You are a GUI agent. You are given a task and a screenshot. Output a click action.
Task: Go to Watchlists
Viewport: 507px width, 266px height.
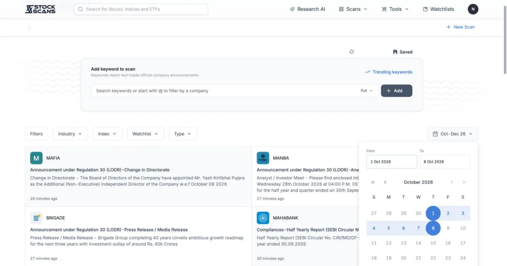[438, 9]
